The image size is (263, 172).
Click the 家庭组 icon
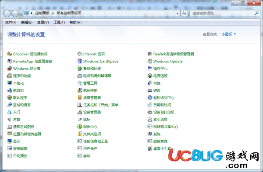(x=10, y=90)
